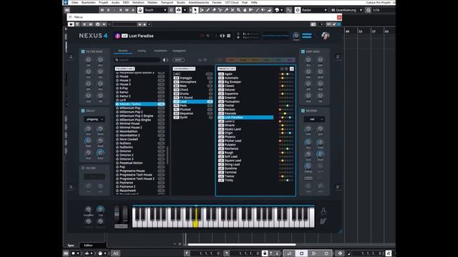Image resolution: width=458 pixels, height=257 pixels.
Task: Click the Nexus search input field
Action: pos(137,60)
